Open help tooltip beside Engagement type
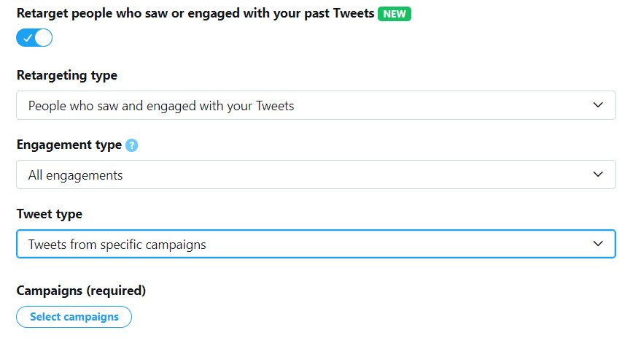 click(x=132, y=145)
